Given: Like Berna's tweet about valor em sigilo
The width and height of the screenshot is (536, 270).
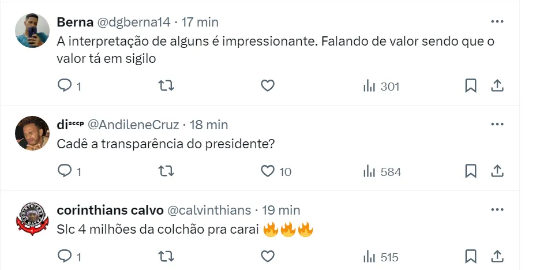Looking at the screenshot, I should [x=267, y=86].
